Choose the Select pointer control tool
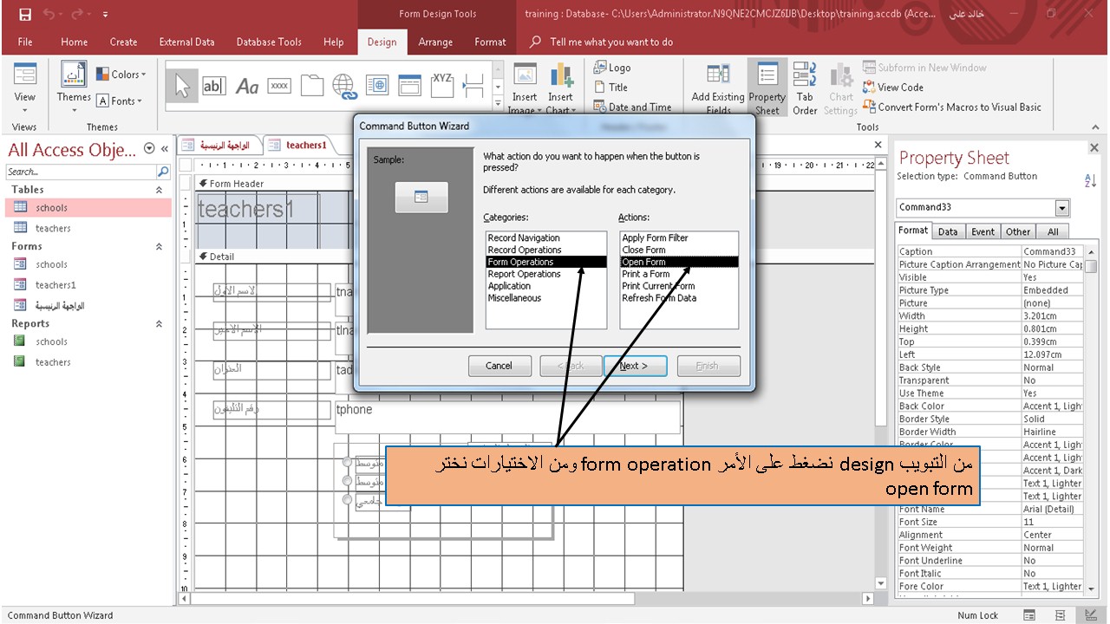The width and height of the screenshot is (1110, 624). (182, 85)
